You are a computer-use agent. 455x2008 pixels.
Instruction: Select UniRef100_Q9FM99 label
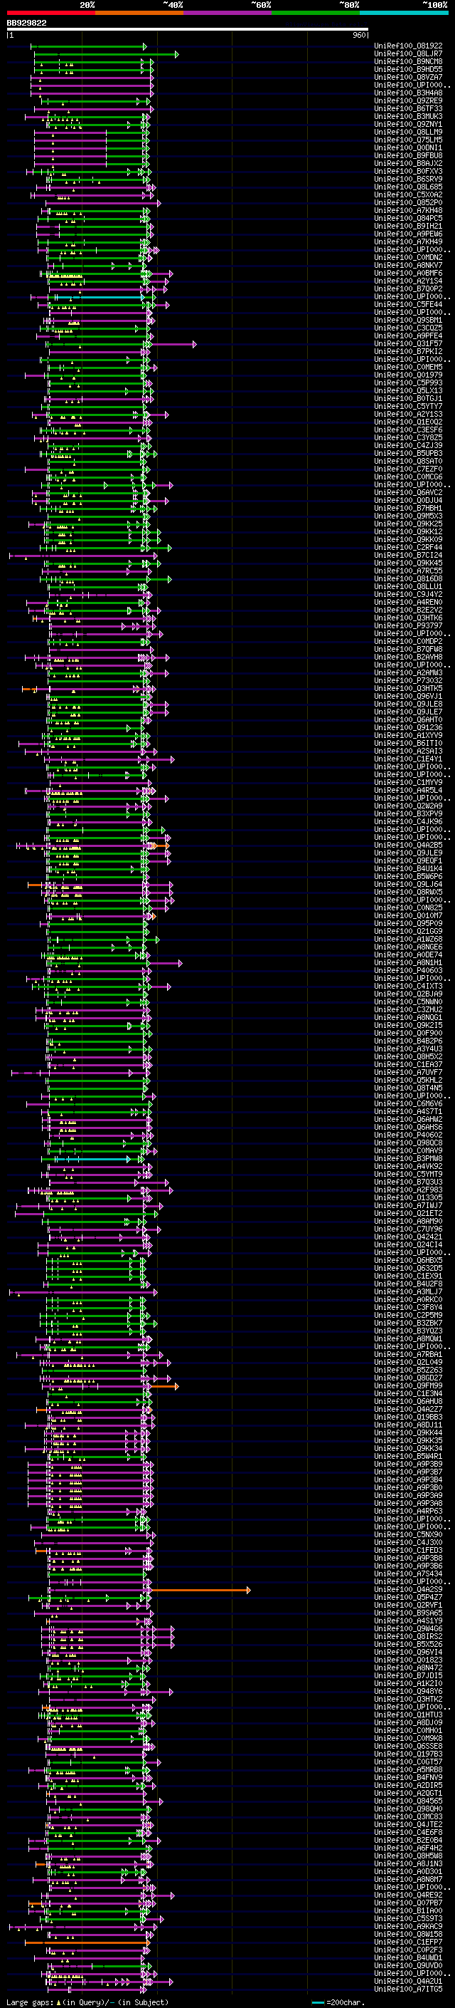408,1386
